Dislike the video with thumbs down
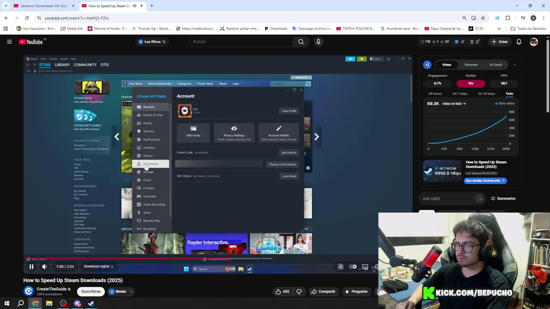 point(299,291)
